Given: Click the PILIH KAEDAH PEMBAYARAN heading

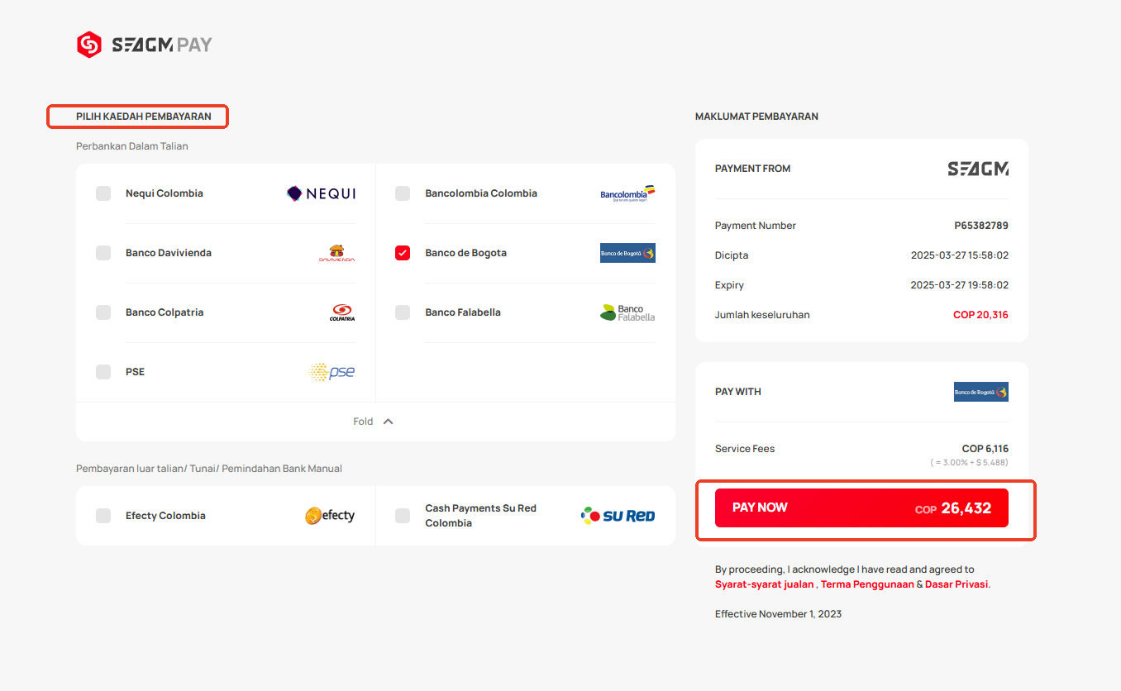Looking at the screenshot, I should pos(144,117).
